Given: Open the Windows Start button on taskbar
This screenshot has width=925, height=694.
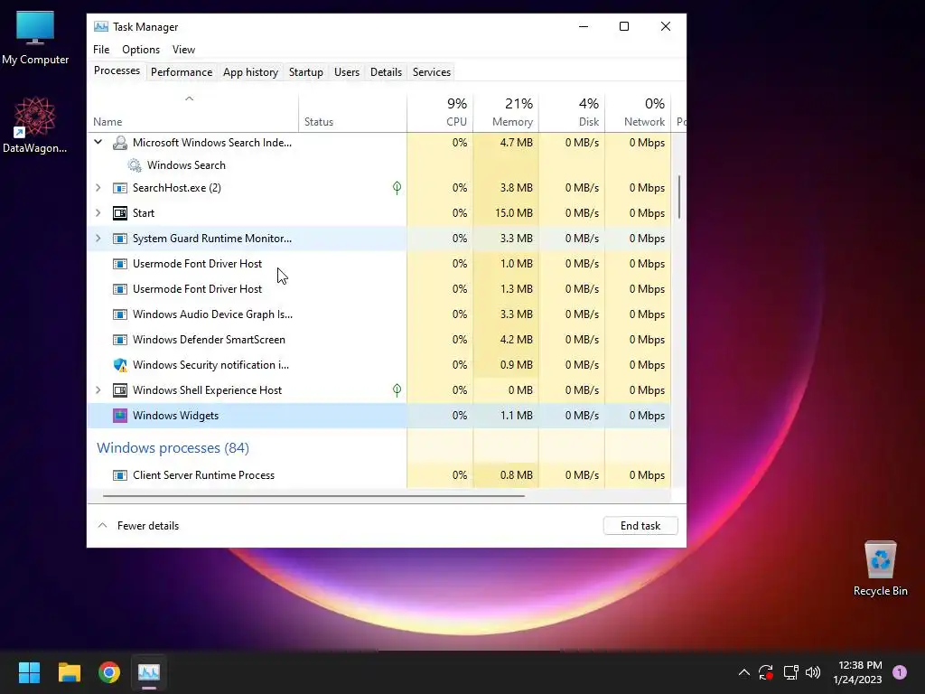Looking at the screenshot, I should [x=29, y=672].
